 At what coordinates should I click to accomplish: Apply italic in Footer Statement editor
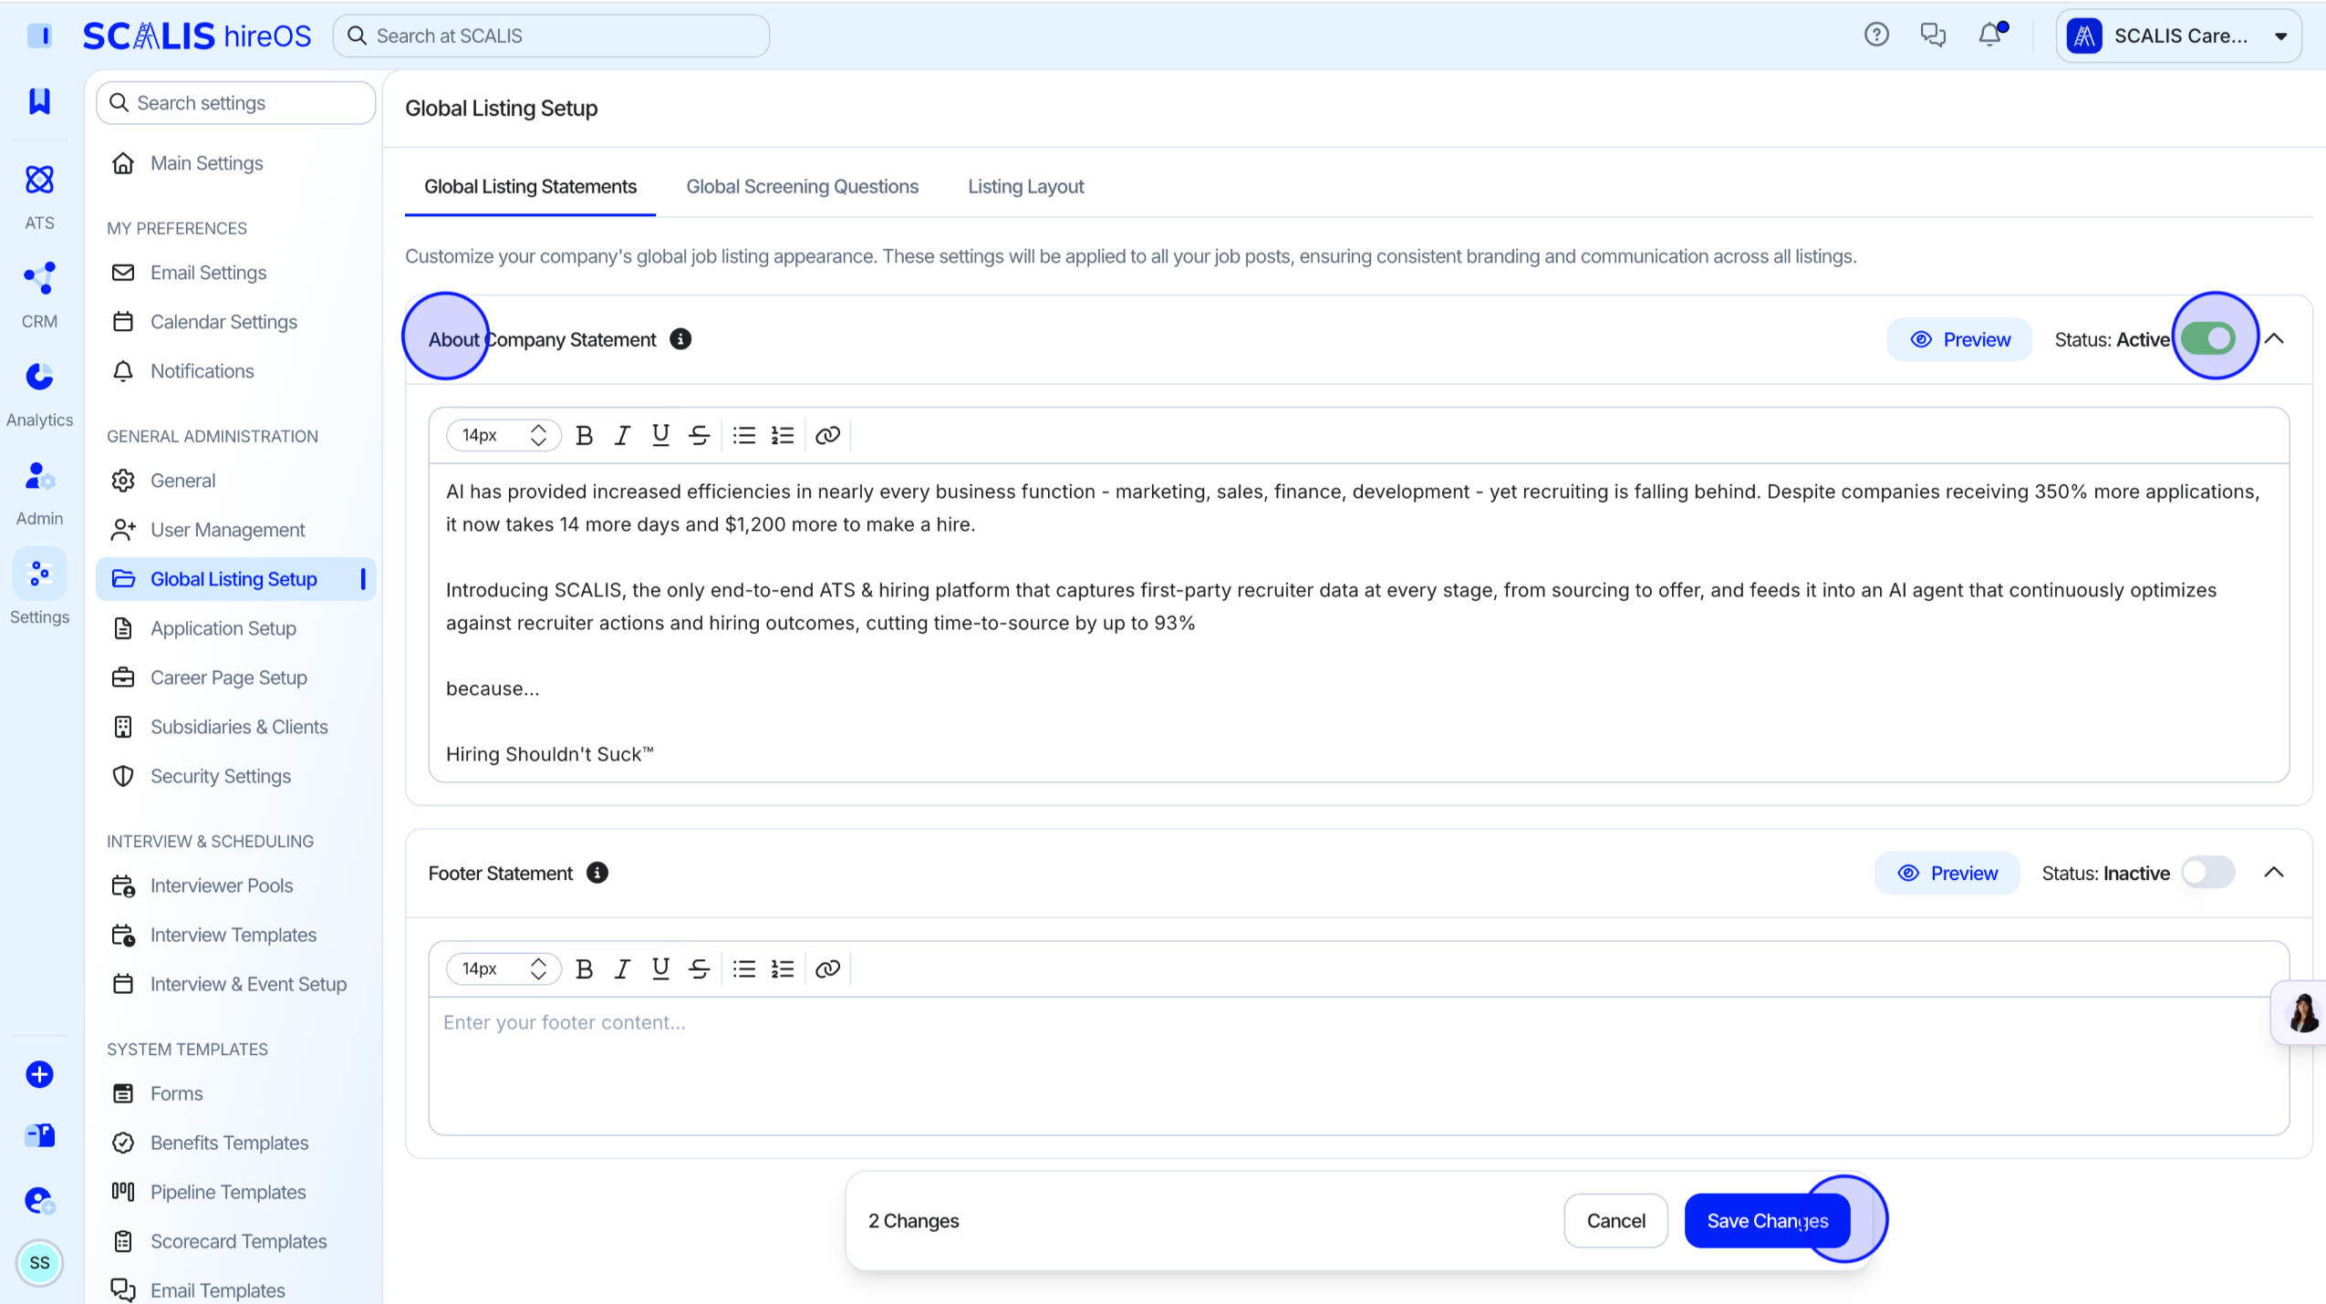[x=623, y=969]
